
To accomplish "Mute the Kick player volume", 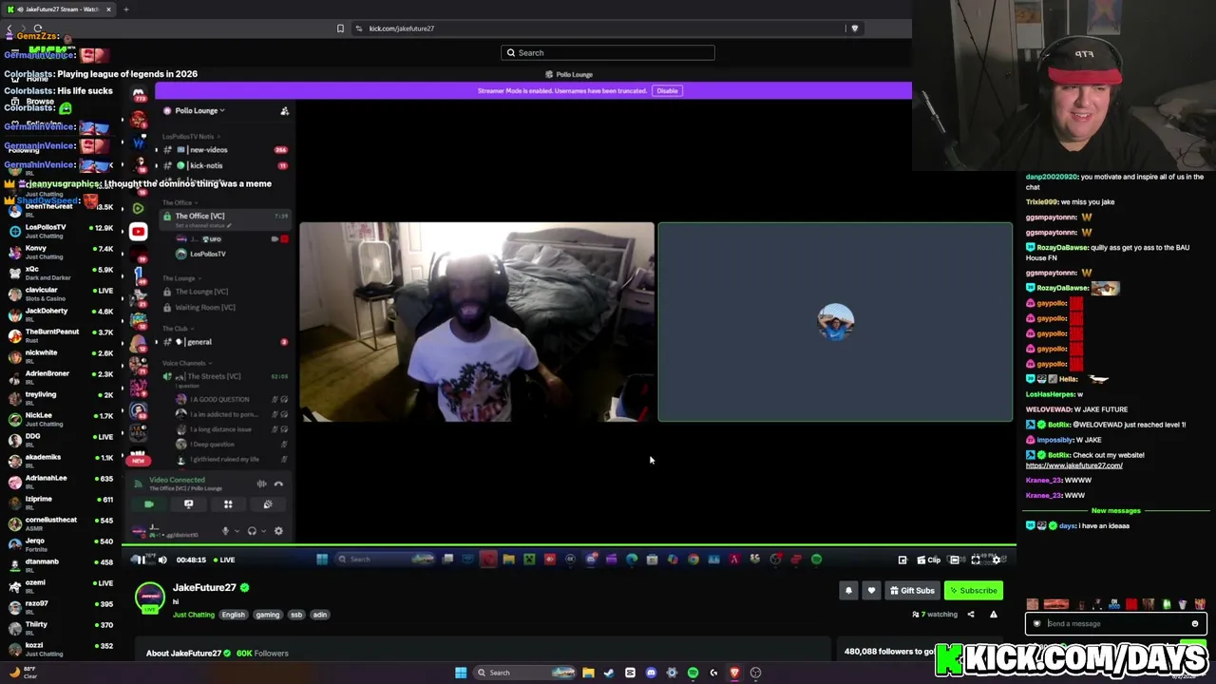I will click(x=162, y=560).
